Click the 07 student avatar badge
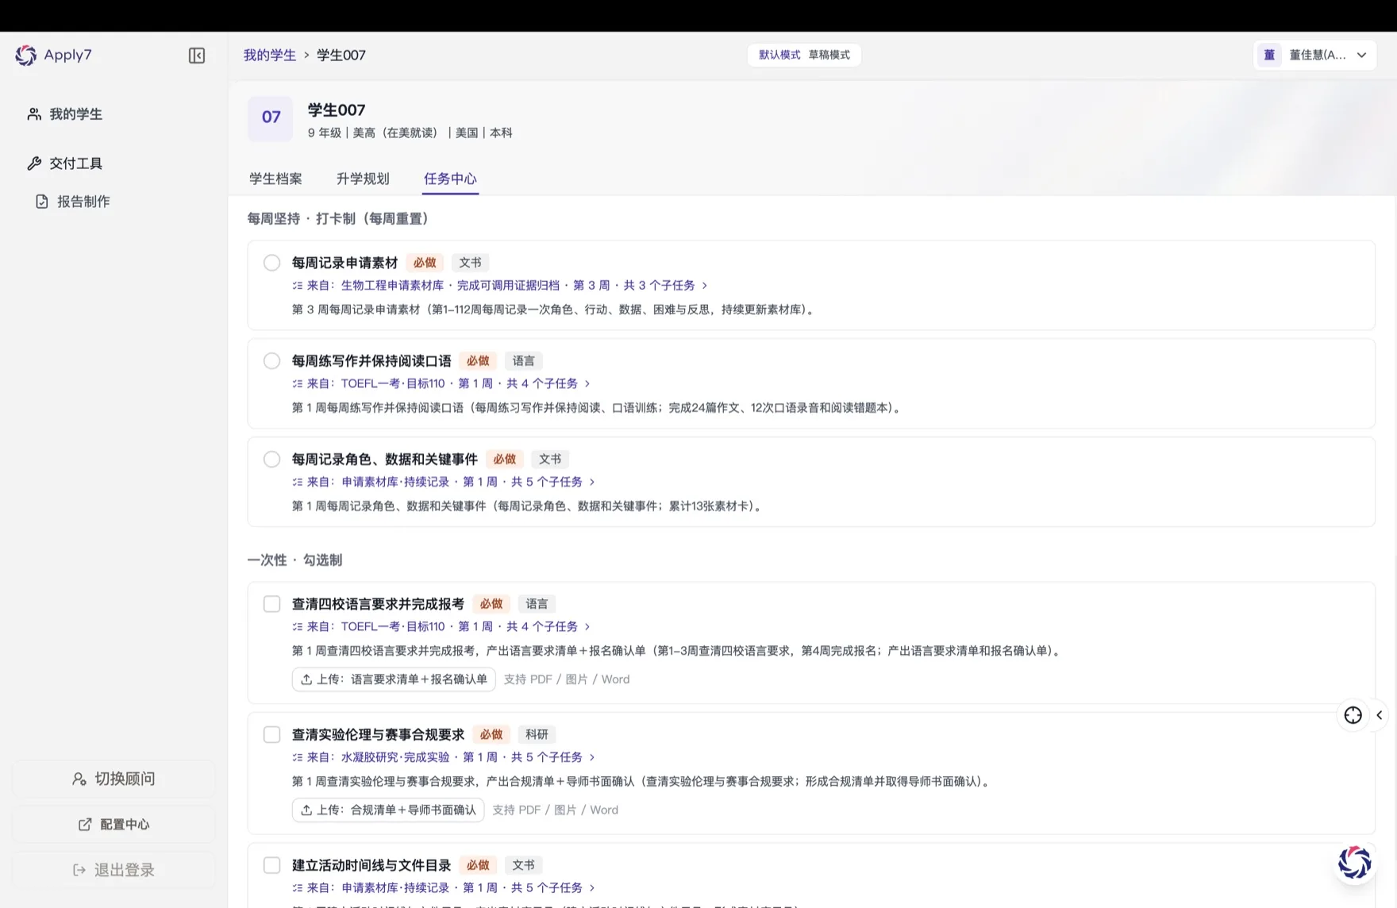 tap(271, 117)
